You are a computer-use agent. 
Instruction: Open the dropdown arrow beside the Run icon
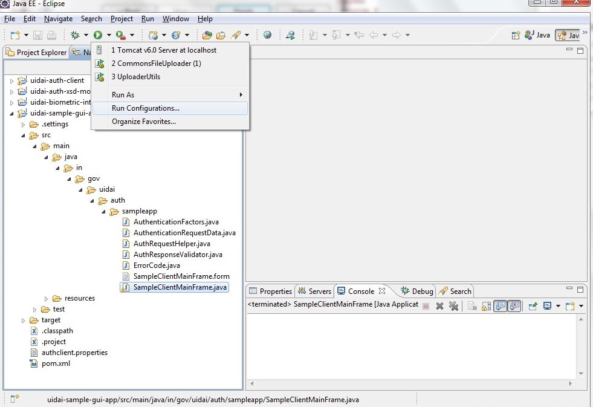coord(109,35)
